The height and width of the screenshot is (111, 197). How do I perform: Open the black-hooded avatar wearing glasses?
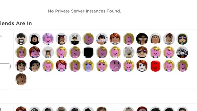click(142, 39)
